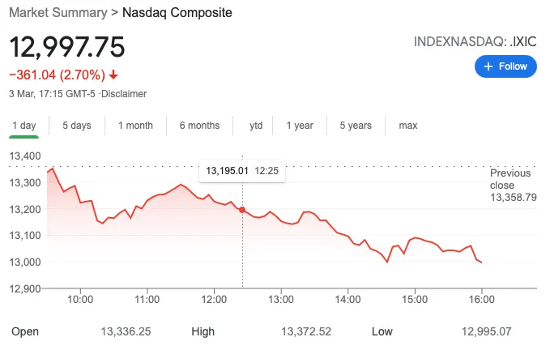The height and width of the screenshot is (350, 550).
Task: Click the red data point on chart
Action: [x=242, y=210]
